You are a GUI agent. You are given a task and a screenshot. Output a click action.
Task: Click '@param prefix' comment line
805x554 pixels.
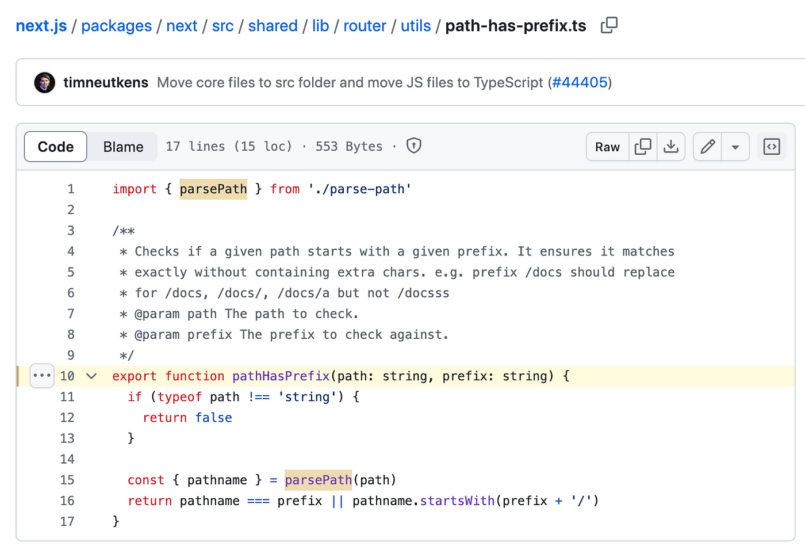click(284, 335)
